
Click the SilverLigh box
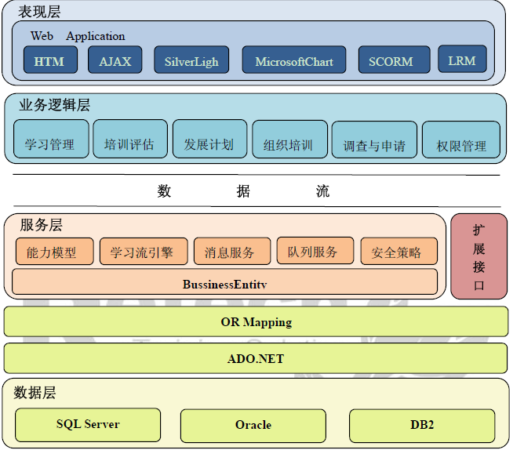(191, 61)
